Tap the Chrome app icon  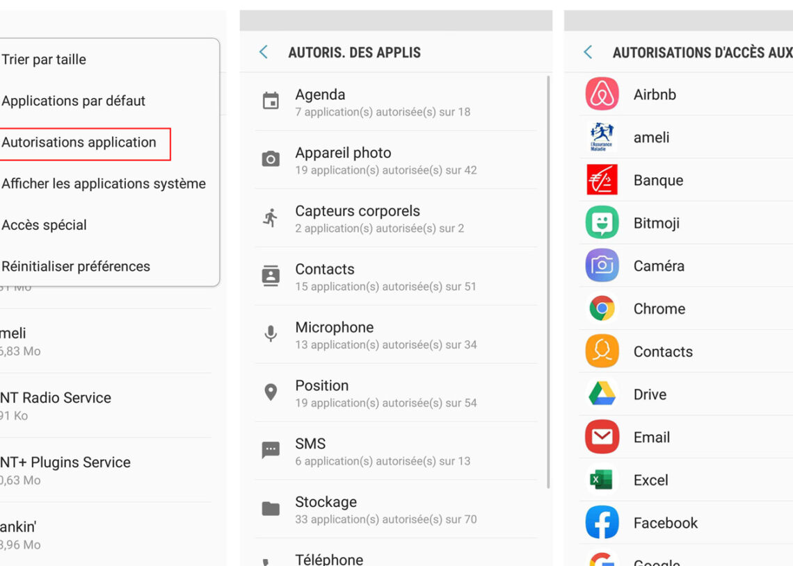click(x=602, y=308)
